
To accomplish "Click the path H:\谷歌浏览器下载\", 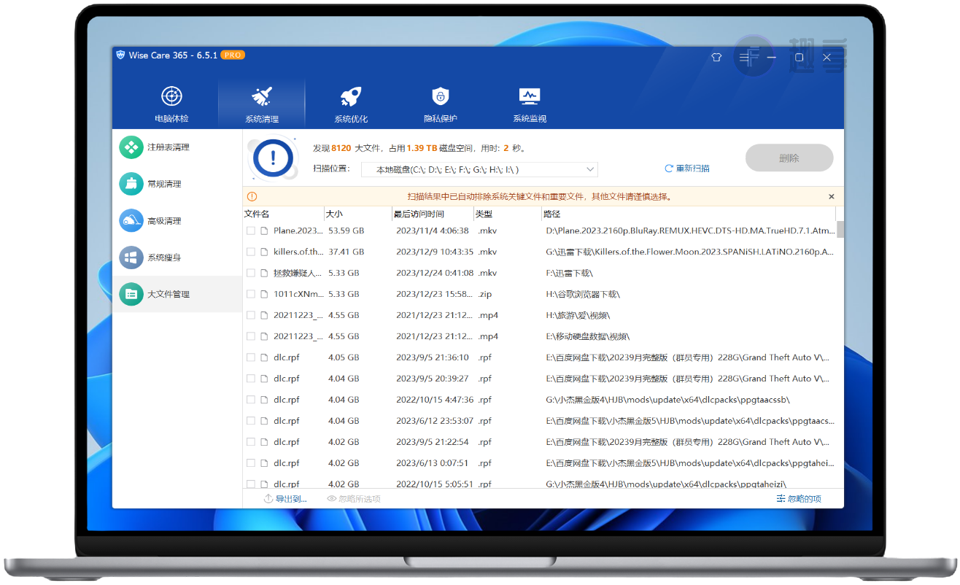I will point(583,294).
